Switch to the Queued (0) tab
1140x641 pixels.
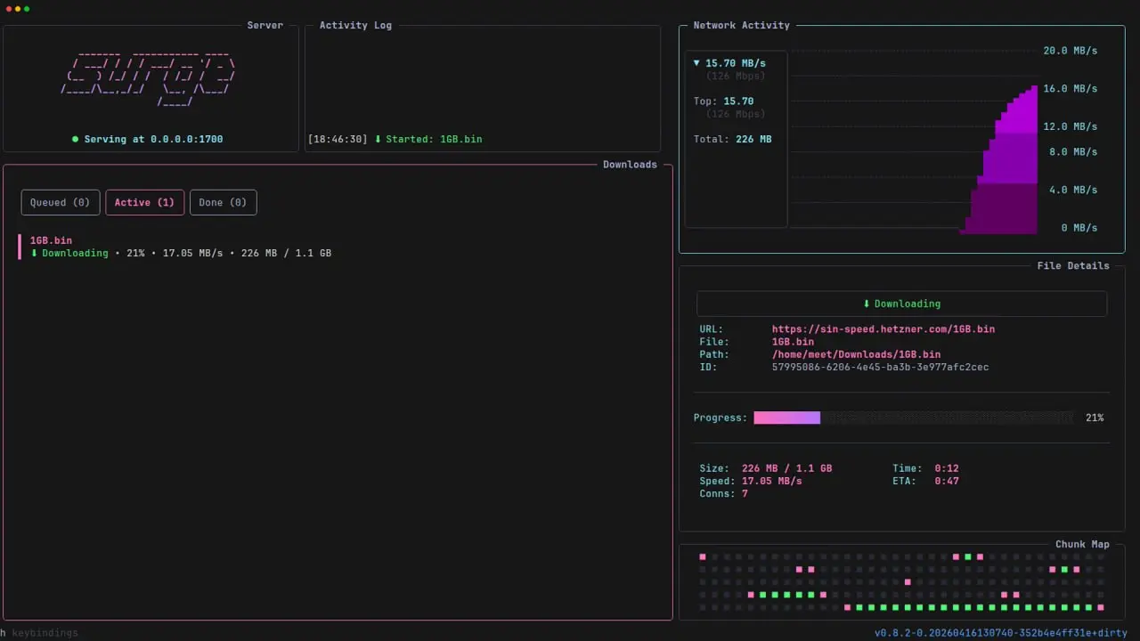pos(60,202)
